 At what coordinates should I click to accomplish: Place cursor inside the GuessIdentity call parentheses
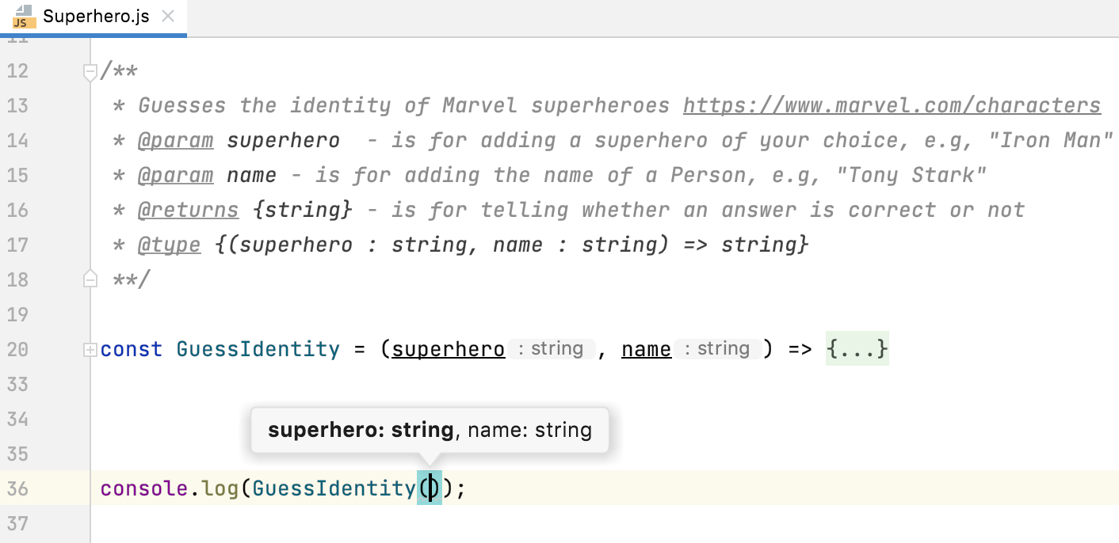pos(430,488)
